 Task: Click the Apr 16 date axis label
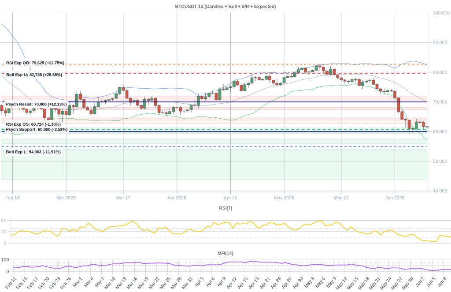[x=230, y=198]
